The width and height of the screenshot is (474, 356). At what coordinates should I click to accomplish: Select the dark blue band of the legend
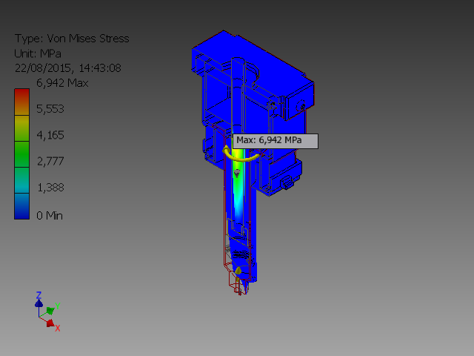[x=21, y=206]
